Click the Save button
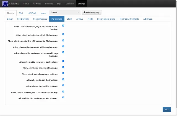177x116 pixels. tap(167, 110)
